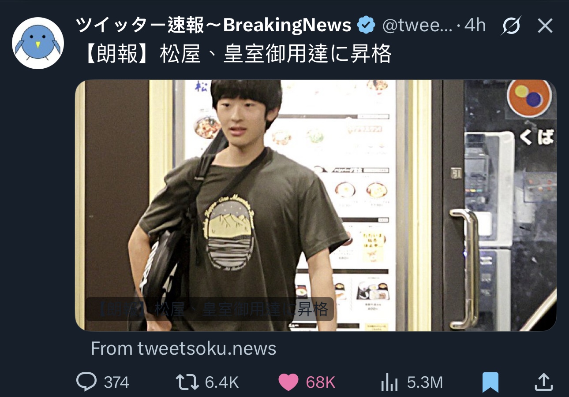Image resolution: width=569 pixels, height=397 pixels.
Task: Open the @twee... handle link
Action: click(417, 26)
